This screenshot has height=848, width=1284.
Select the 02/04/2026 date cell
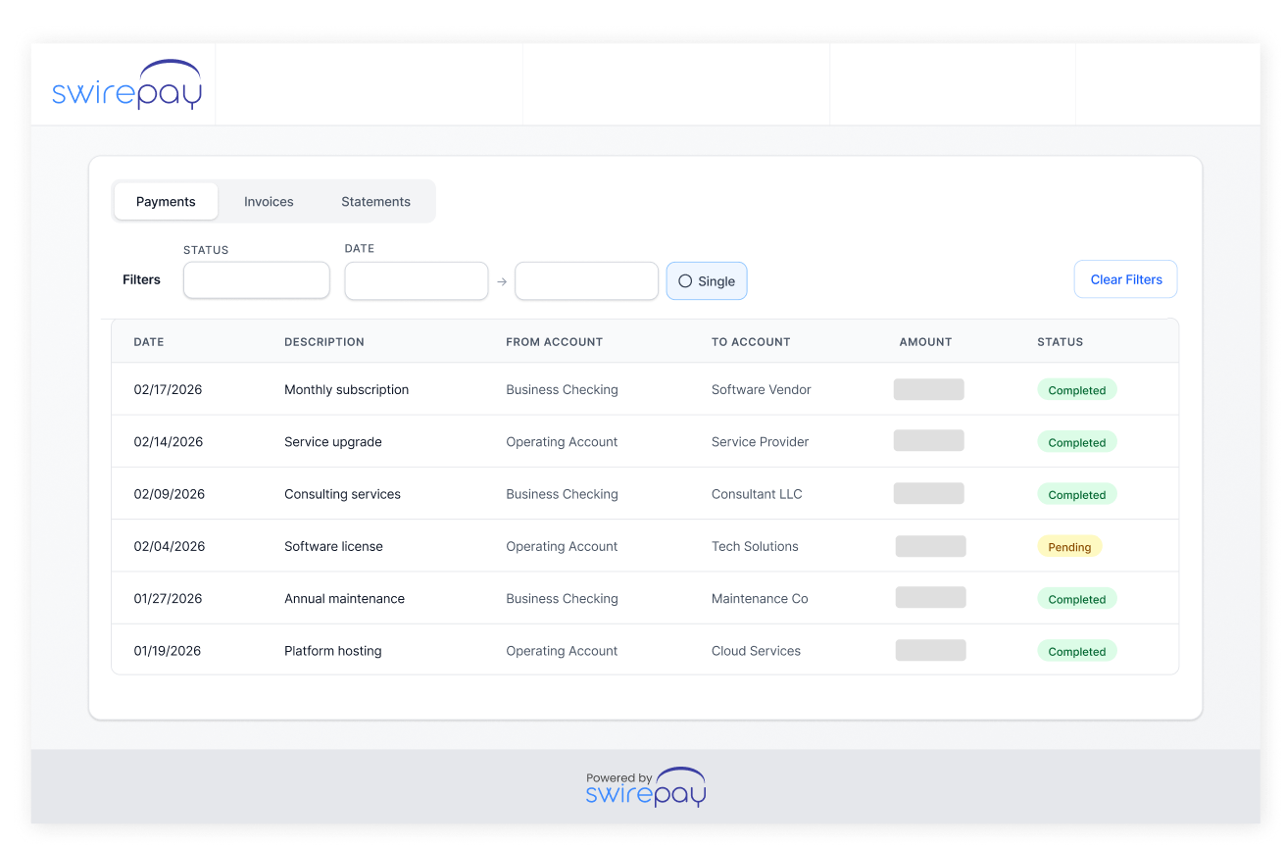[170, 546]
